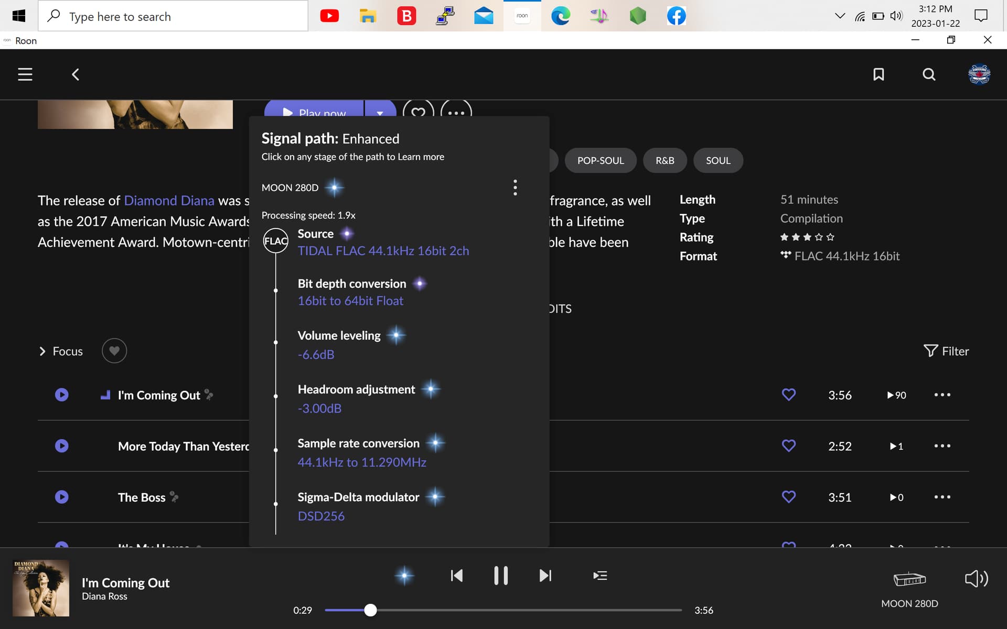This screenshot has height=629, width=1007.
Task: Open the play queue icon
Action: pyautogui.click(x=600, y=576)
